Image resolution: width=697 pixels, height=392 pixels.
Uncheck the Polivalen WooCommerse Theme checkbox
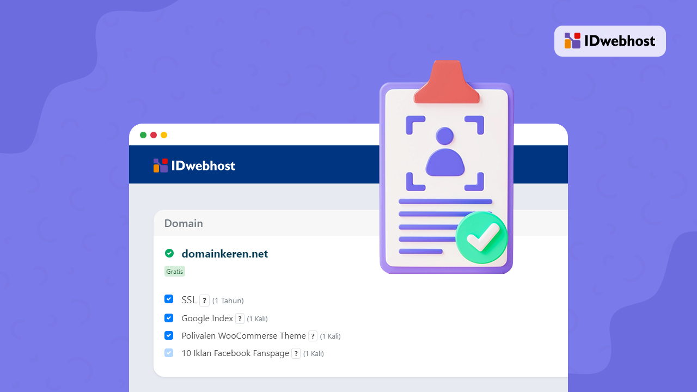click(169, 335)
